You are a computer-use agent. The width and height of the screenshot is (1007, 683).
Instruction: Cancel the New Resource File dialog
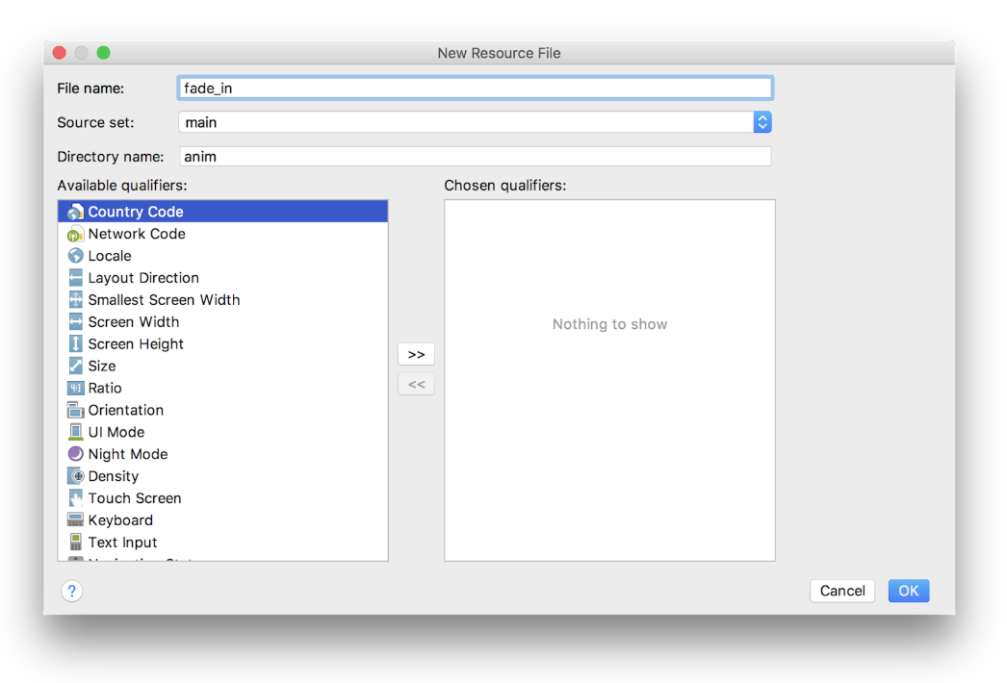pyautogui.click(x=841, y=591)
